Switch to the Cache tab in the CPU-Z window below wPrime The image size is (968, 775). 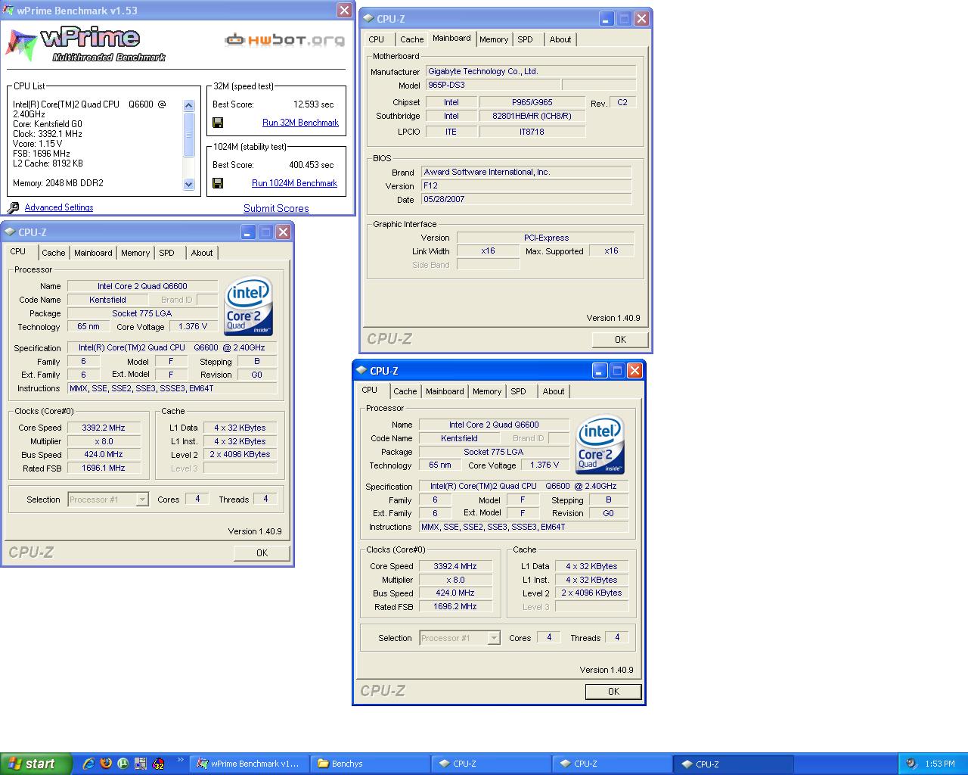[x=53, y=253]
